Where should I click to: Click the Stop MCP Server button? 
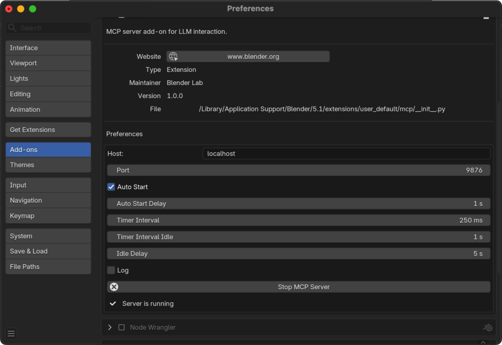tap(299, 287)
